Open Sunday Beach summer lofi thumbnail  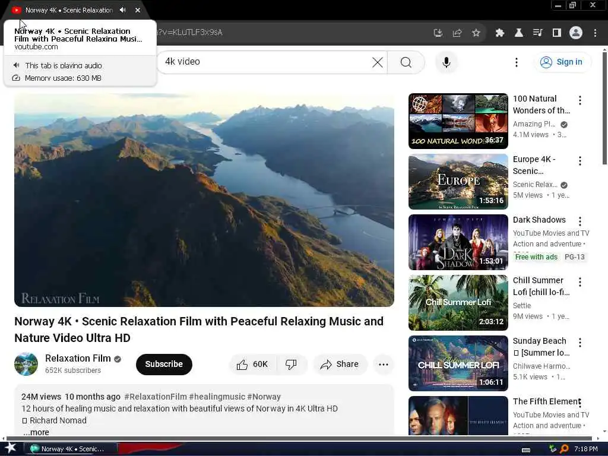coord(458,363)
